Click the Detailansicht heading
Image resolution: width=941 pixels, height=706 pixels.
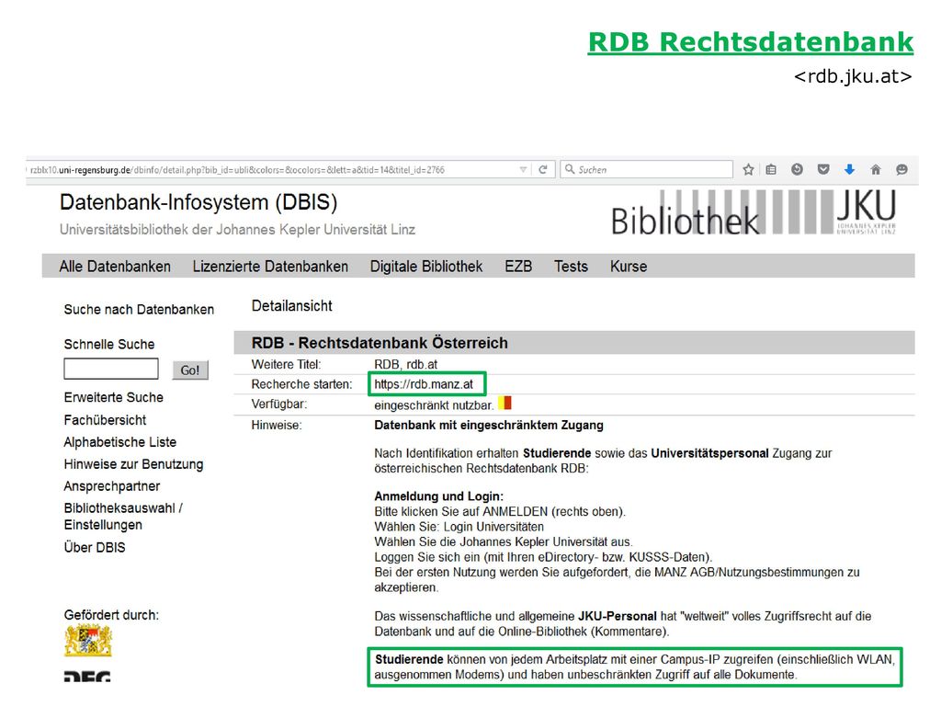[291, 306]
